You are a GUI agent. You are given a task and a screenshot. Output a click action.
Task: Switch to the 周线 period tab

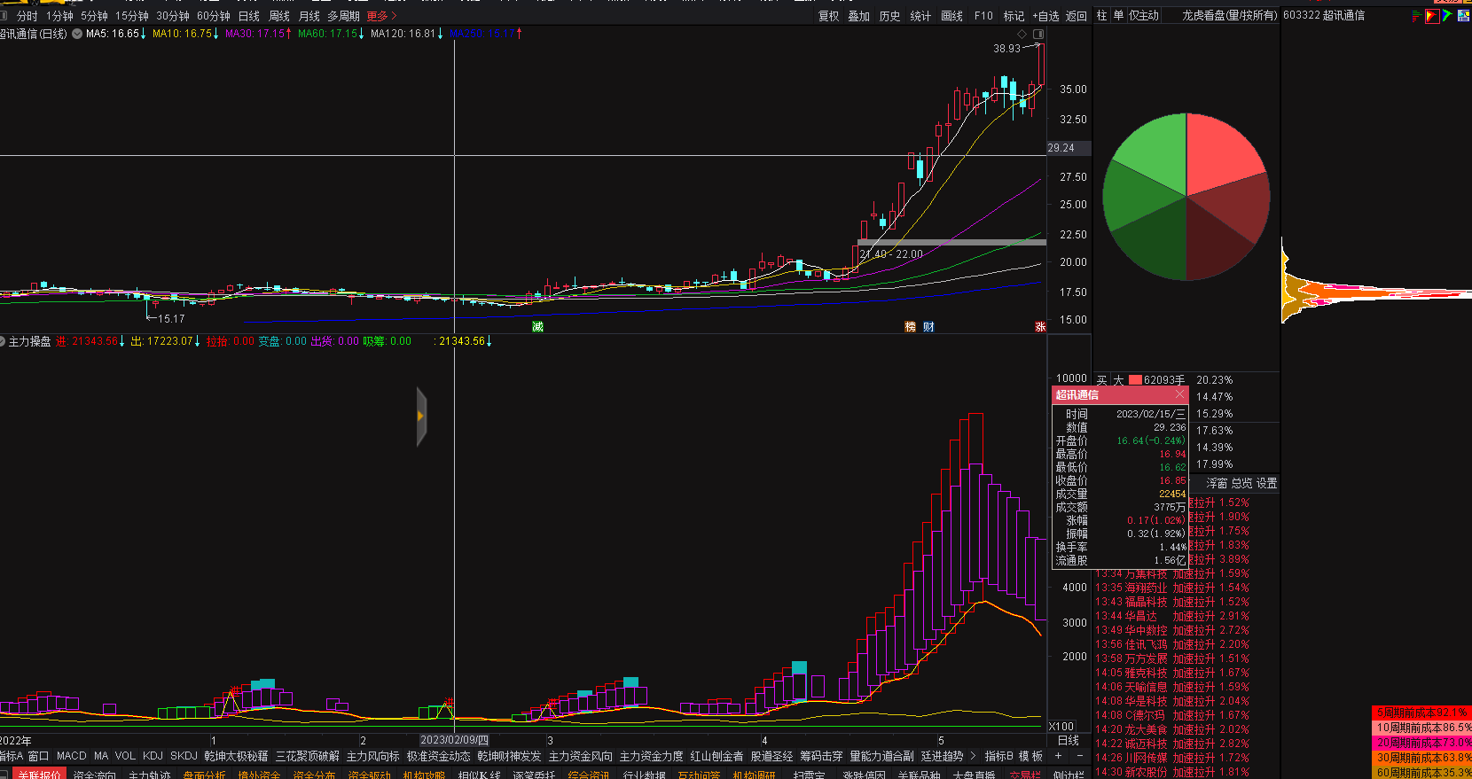coord(279,16)
